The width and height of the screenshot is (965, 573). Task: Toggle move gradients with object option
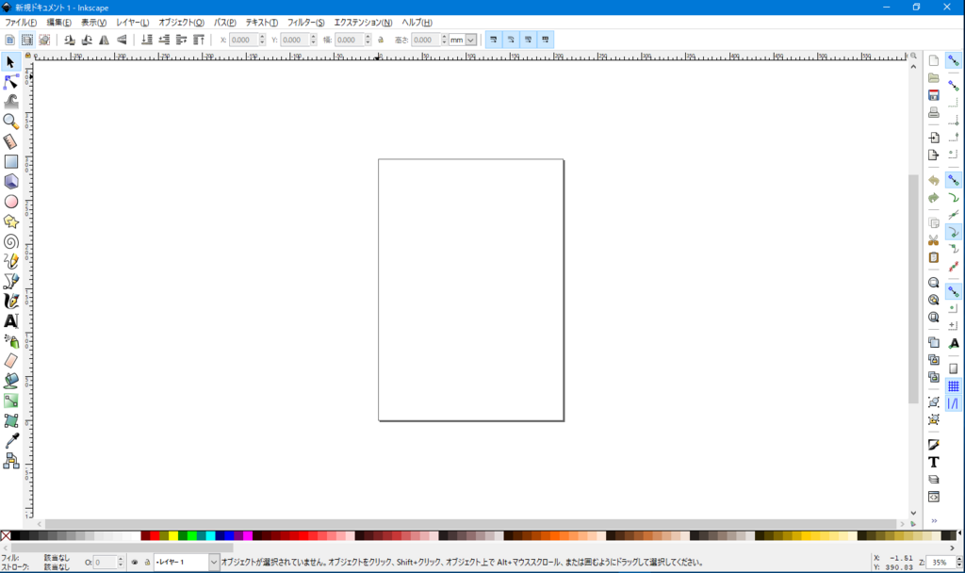pyautogui.click(x=528, y=40)
